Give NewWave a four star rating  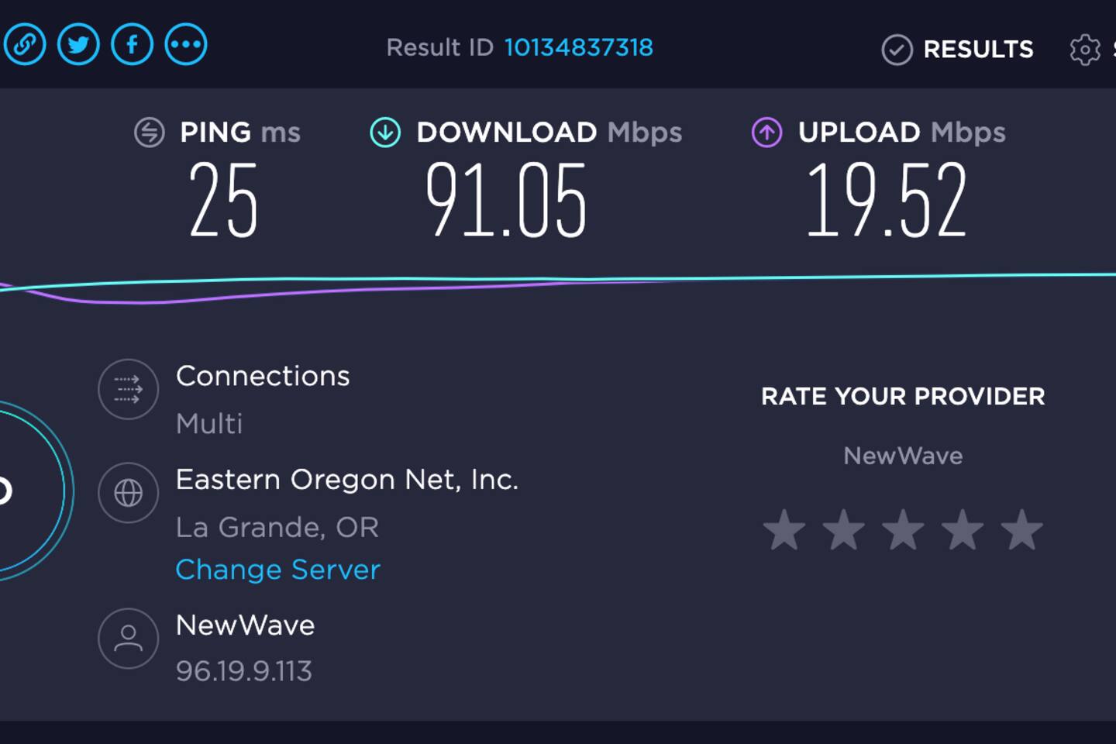click(963, 531)
